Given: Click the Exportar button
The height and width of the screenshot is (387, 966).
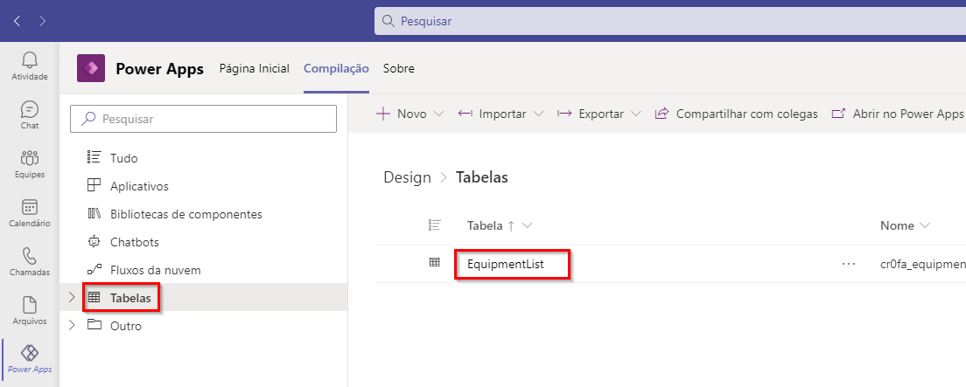Looking at the screenshot, I should coord(591,114).
